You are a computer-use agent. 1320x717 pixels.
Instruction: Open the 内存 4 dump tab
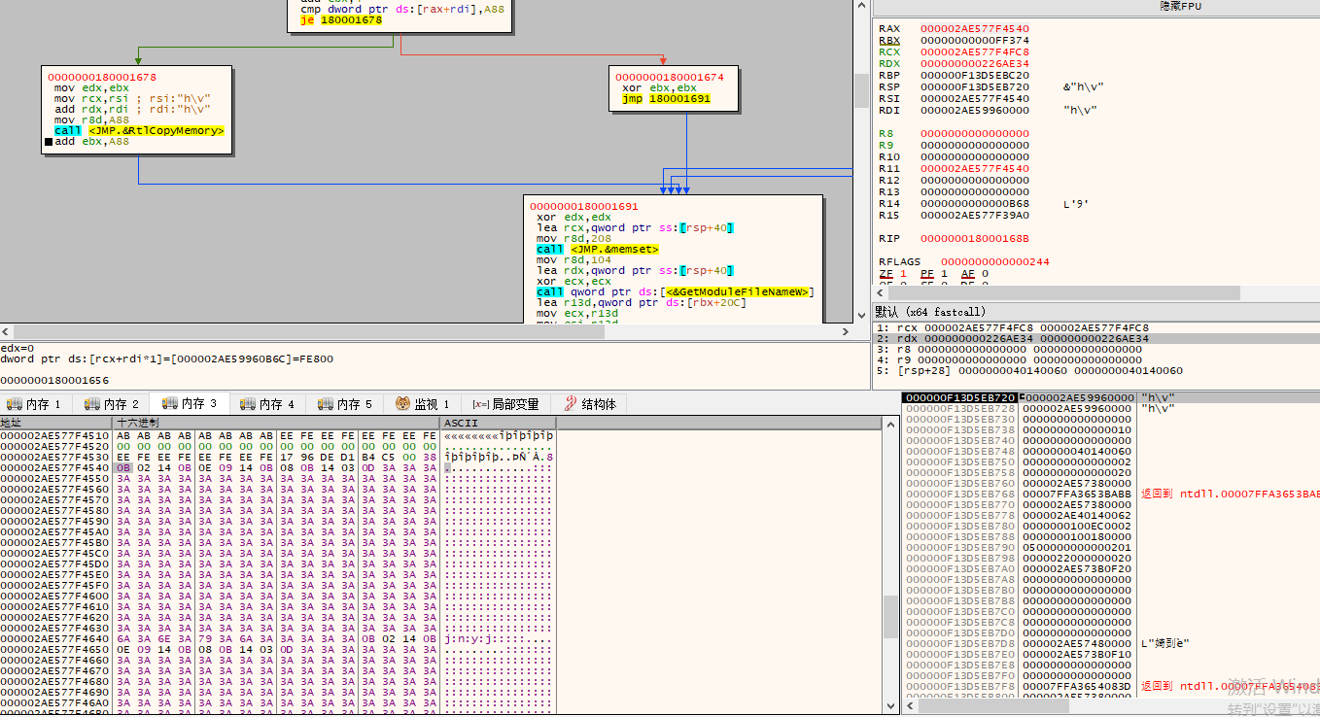click(x=267, y=403)
